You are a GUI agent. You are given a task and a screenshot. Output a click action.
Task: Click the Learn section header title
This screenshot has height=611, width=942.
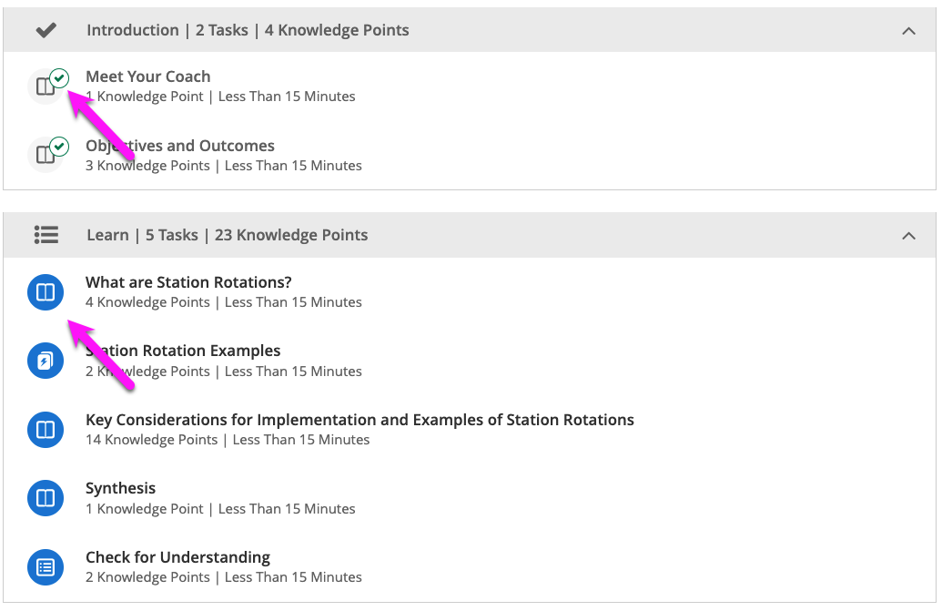pos(227,235)
